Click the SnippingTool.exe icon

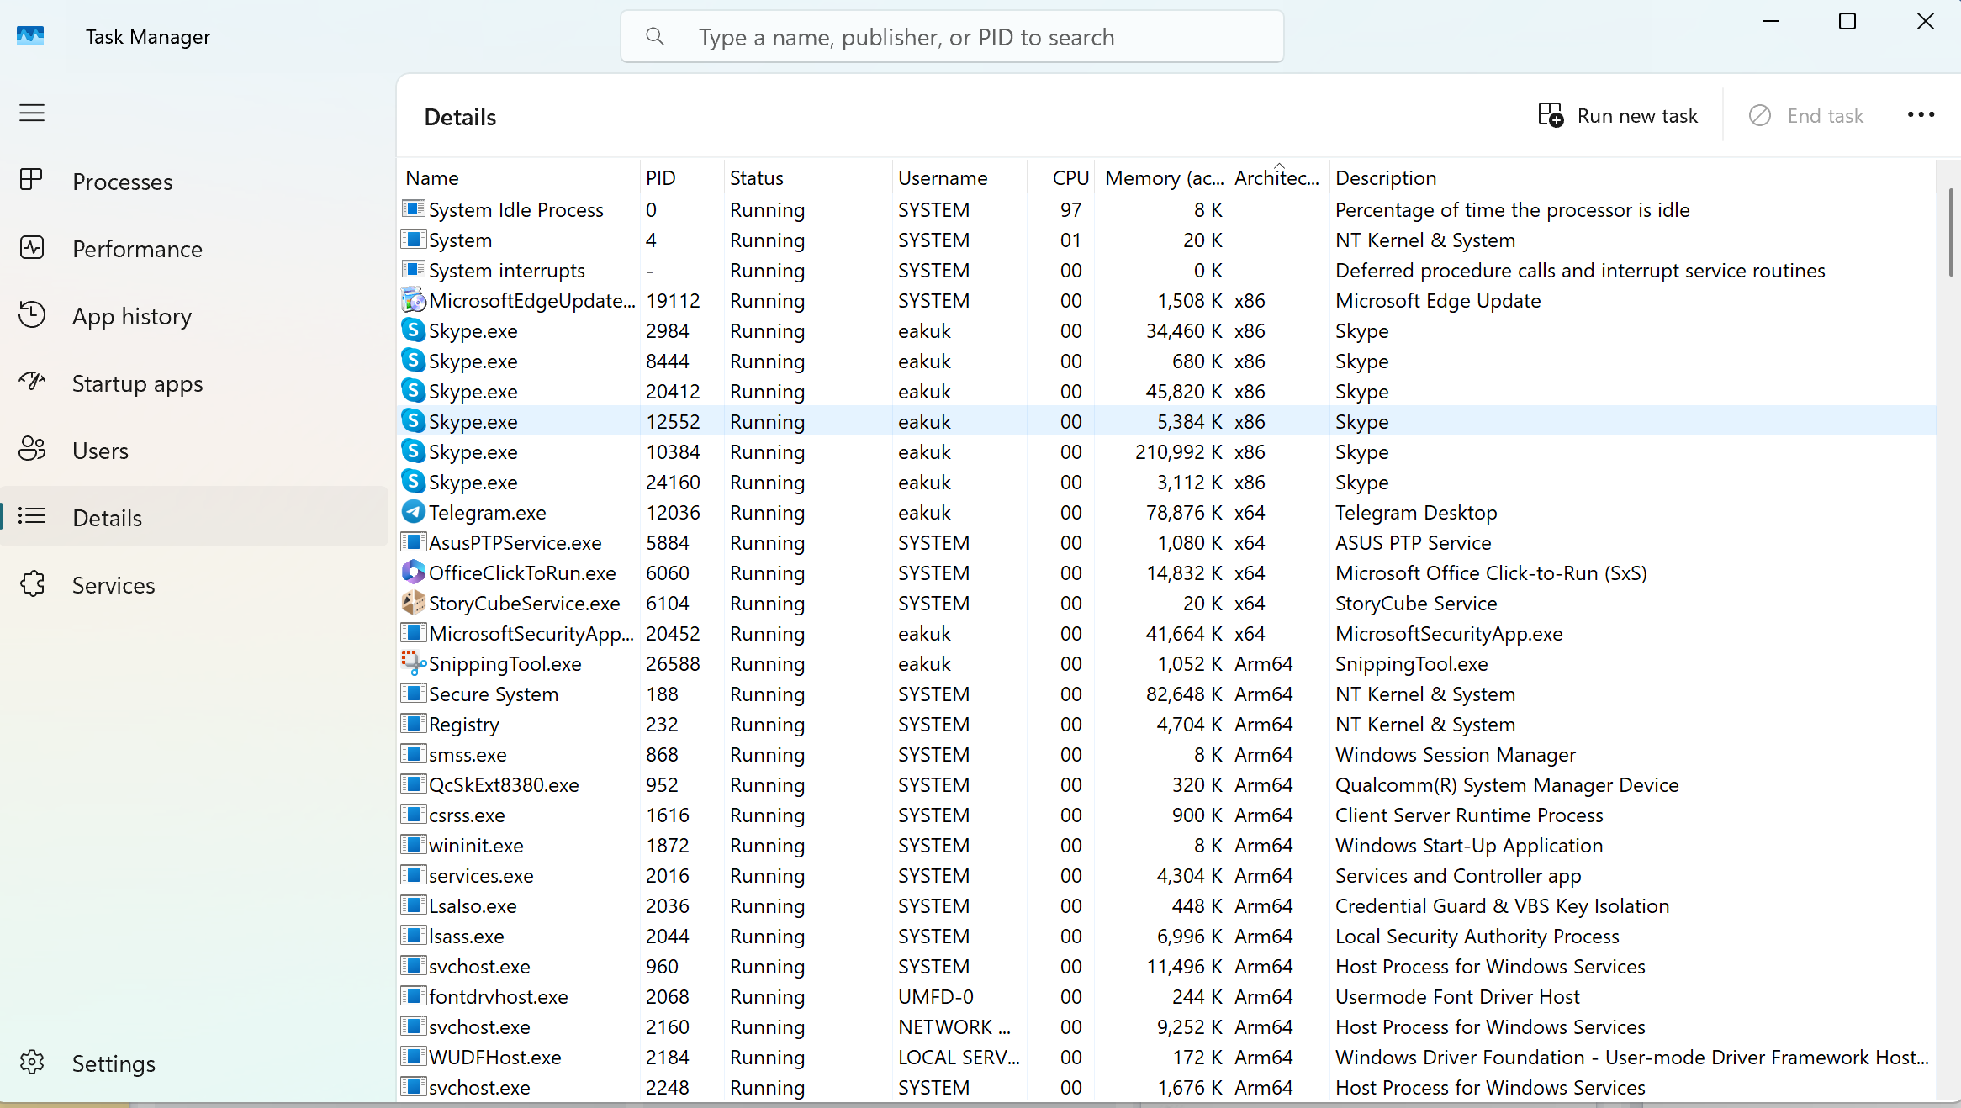[413, 662]
